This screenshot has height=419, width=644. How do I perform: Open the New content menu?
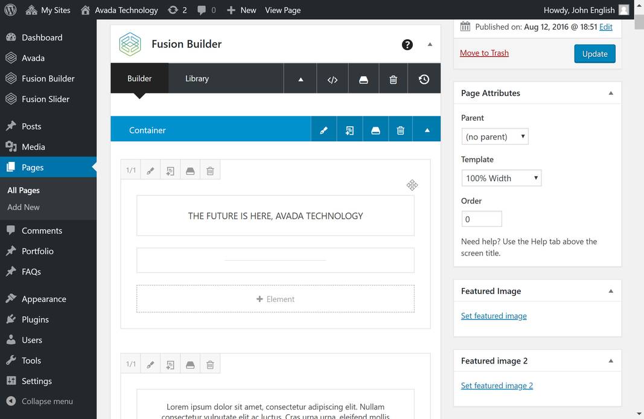pyautogui.click(x=241, y=10)
